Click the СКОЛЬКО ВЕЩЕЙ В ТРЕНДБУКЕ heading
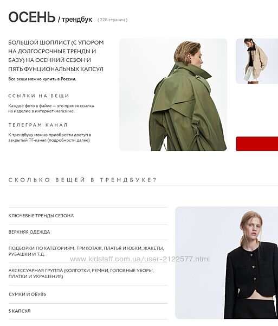 [82, 180]
